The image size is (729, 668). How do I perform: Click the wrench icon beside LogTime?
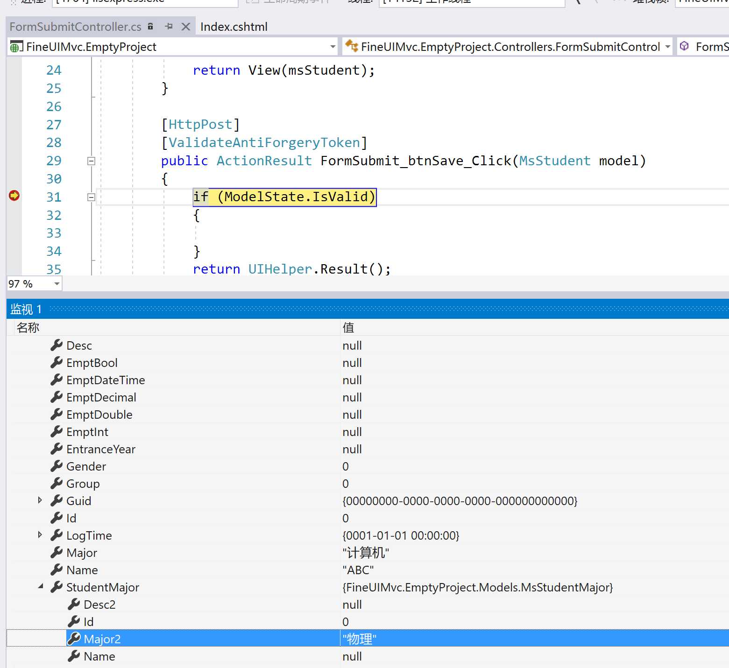(x=57, y=535)
